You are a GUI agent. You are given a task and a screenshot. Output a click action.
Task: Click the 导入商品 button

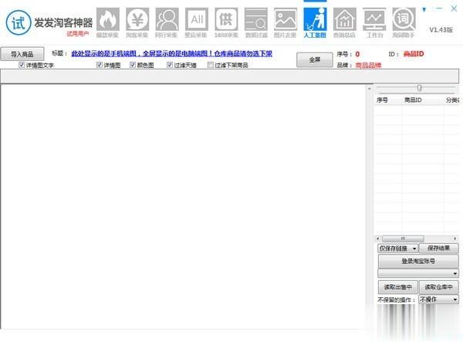(22, 54)
